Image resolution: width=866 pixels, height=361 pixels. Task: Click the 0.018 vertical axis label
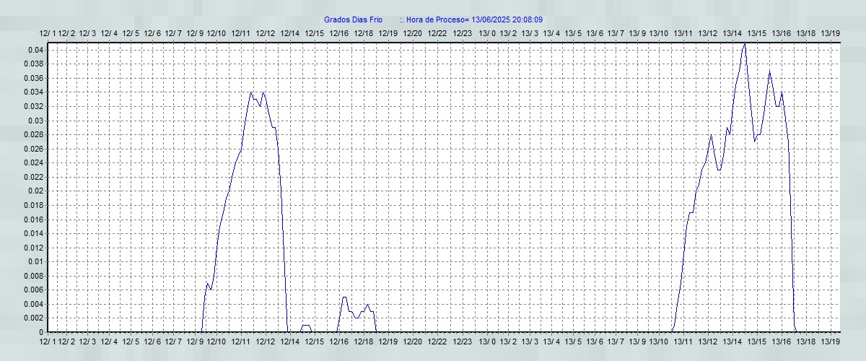pos(32,205)
